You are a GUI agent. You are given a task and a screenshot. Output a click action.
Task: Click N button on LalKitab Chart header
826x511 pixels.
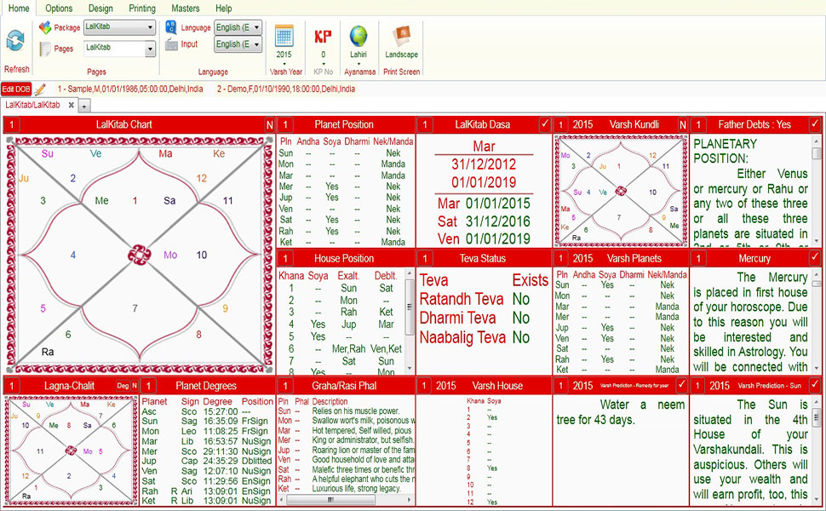269,125
